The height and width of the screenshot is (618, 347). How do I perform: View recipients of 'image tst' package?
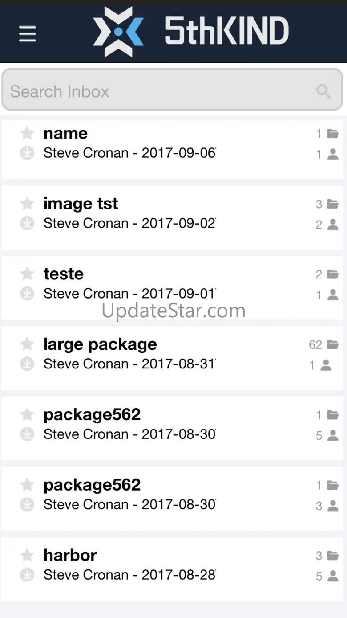[x=332, y=225]
